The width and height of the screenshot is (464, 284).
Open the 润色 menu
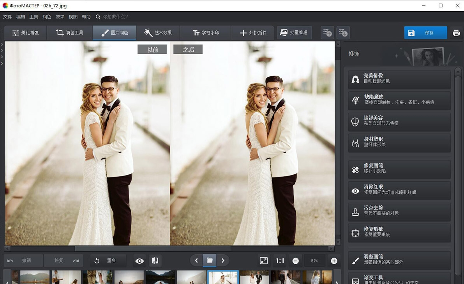coord(47,17)
